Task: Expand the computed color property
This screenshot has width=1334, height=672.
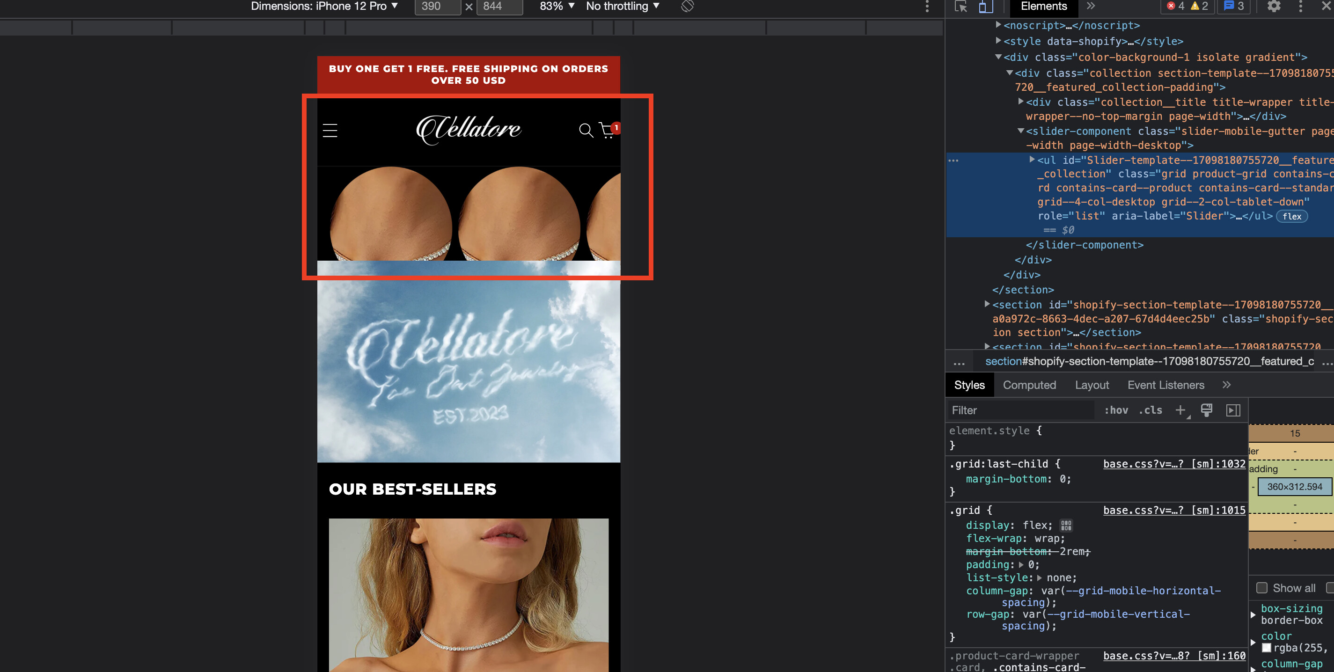Action: 1253,642
